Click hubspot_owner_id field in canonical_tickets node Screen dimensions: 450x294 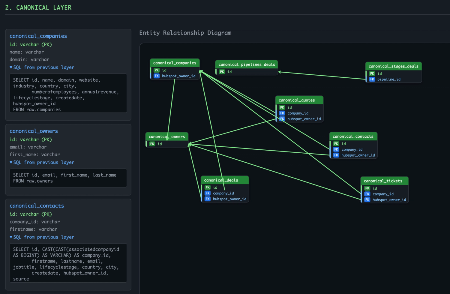(389, 200)
